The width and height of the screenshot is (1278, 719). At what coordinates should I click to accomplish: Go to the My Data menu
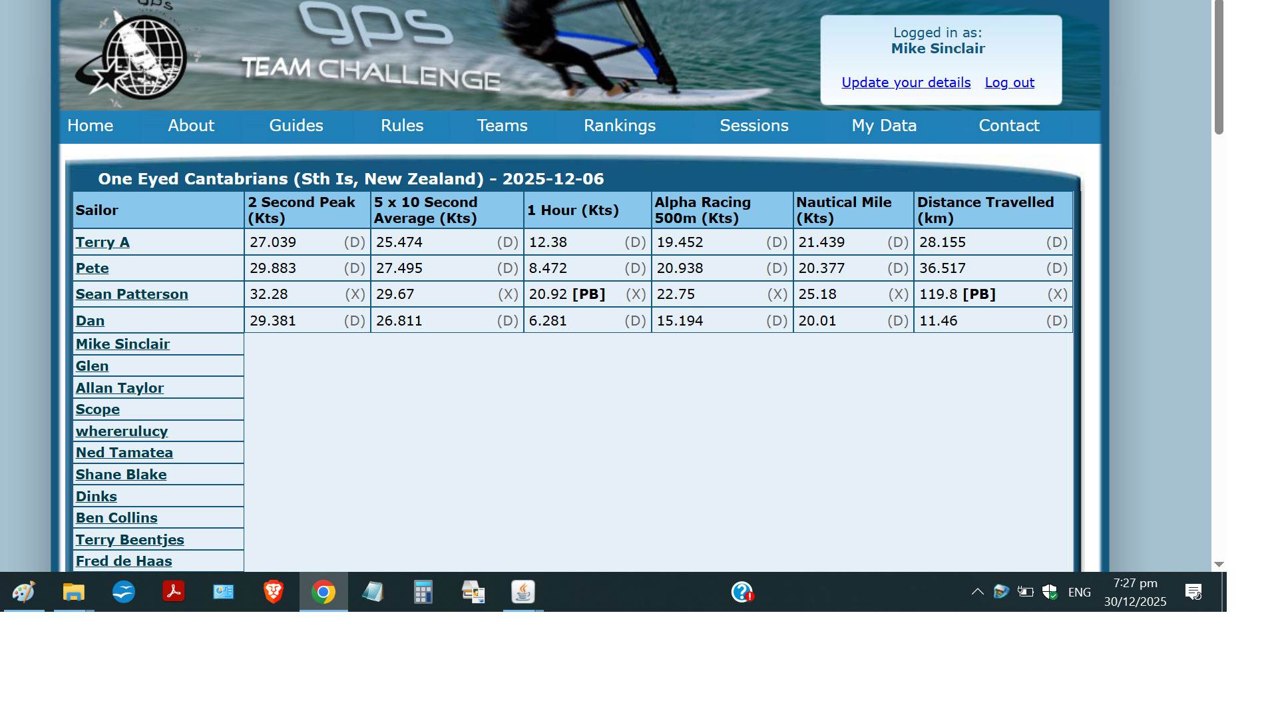coord(883,126)
